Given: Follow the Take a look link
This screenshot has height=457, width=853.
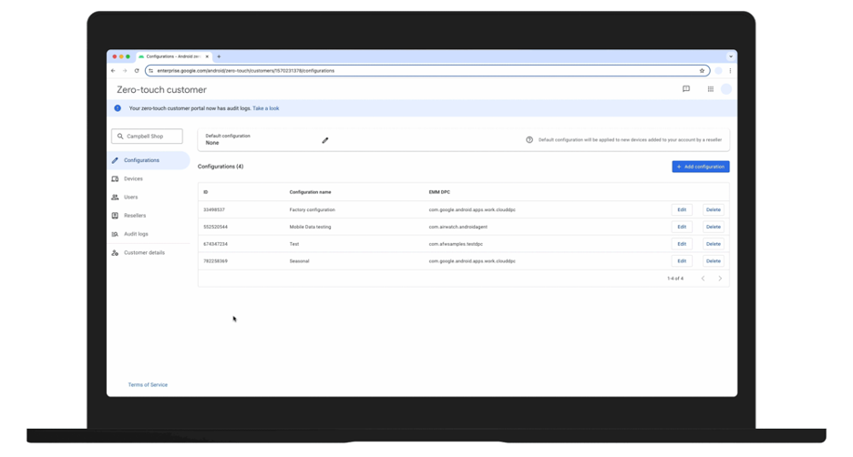Looking at the screenshot, I should click(265, 108).
